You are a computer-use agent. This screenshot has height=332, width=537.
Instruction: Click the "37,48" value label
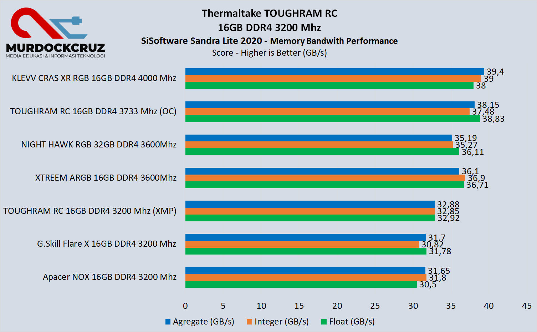pyautogui.click(x=483, y=112)
